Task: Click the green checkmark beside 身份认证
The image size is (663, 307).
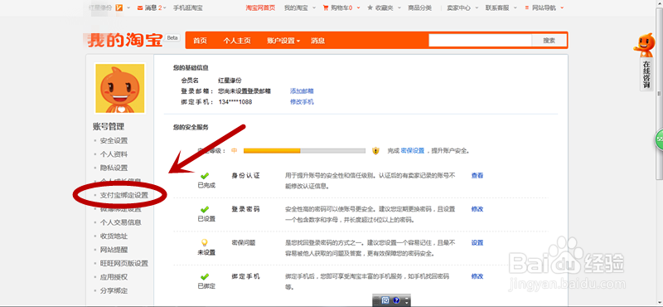Action: (x=205, y=176)
